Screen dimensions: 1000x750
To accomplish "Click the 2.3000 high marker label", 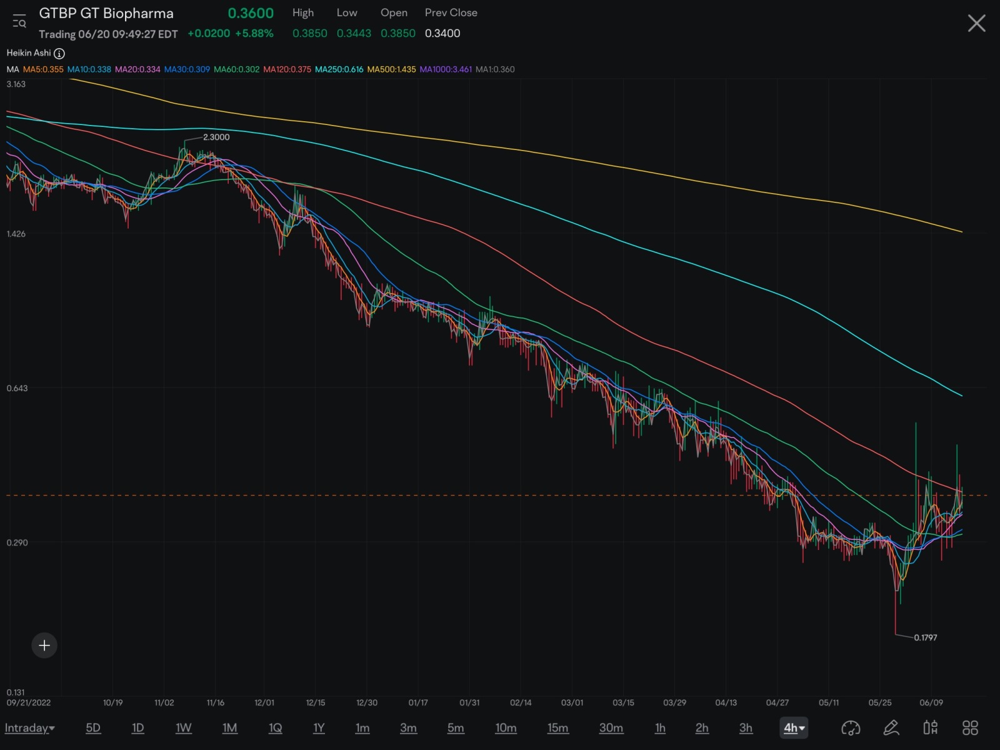I will point(216,137).
